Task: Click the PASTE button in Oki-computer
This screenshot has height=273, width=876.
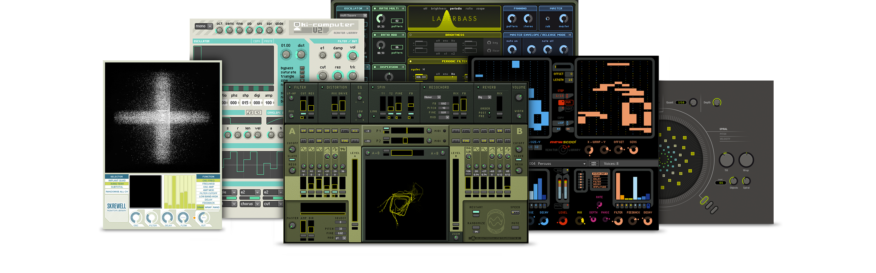Action: 268,41
